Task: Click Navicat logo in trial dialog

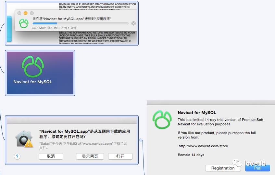Action: click(162, 120)
